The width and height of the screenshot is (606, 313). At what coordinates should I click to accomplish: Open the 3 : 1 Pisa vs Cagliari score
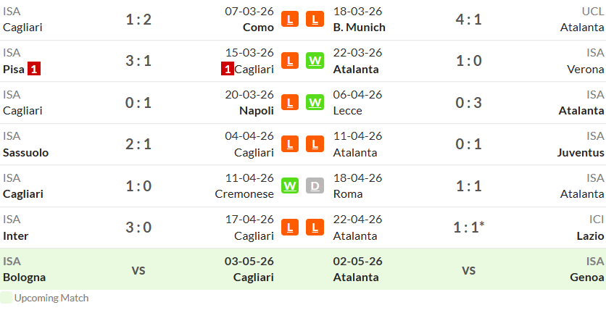(138, 61)
